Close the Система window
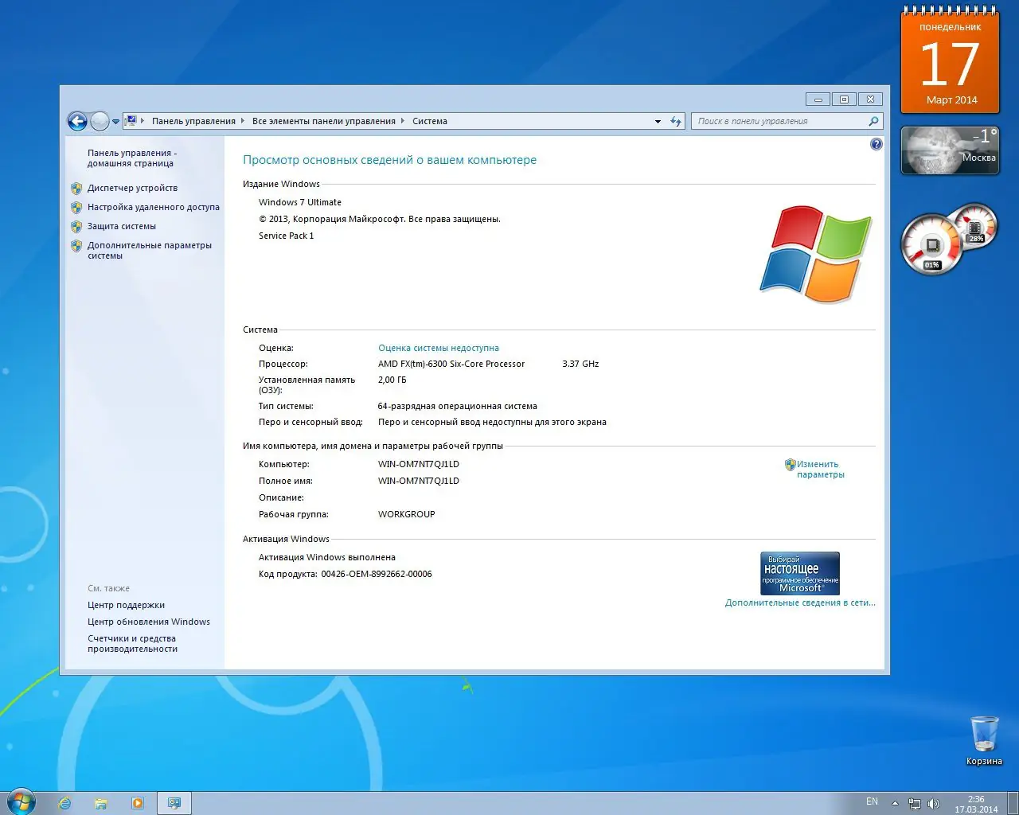The height and width of the screenshot is (815, 1019). click(871, 99)
